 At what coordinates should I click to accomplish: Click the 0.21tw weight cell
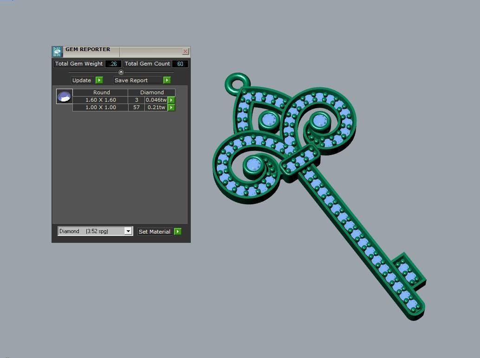156,107
